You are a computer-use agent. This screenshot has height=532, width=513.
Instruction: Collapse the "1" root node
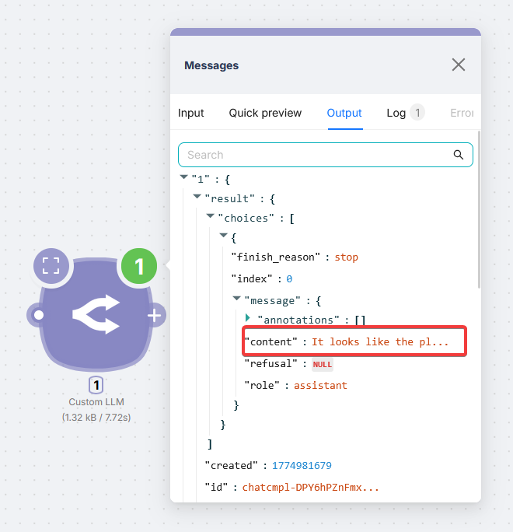(x=183, y=177)
